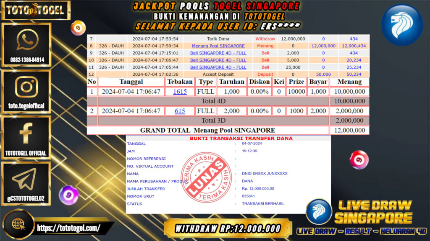
Task: Click the Taruhan column header
Action: 232,82
